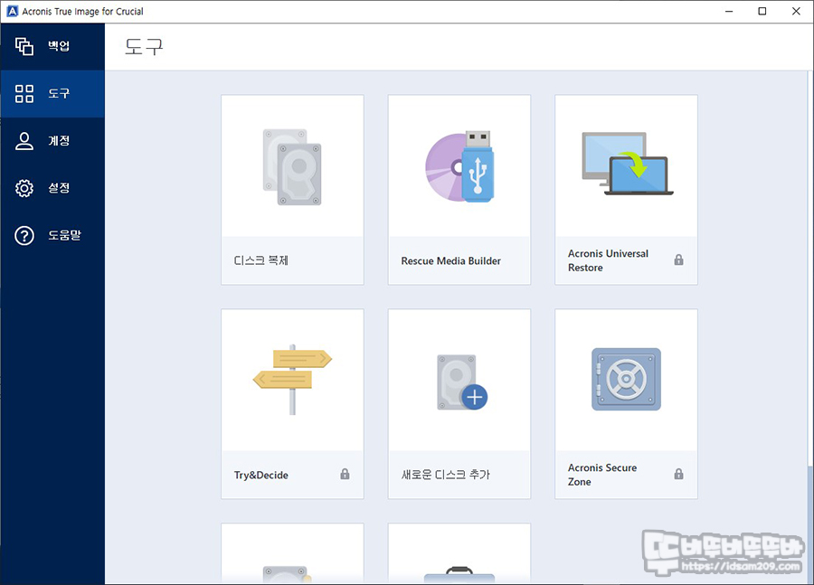Click the lock icon on Acronis Secure Zone

pyautogui.click(x=678, y=474)
